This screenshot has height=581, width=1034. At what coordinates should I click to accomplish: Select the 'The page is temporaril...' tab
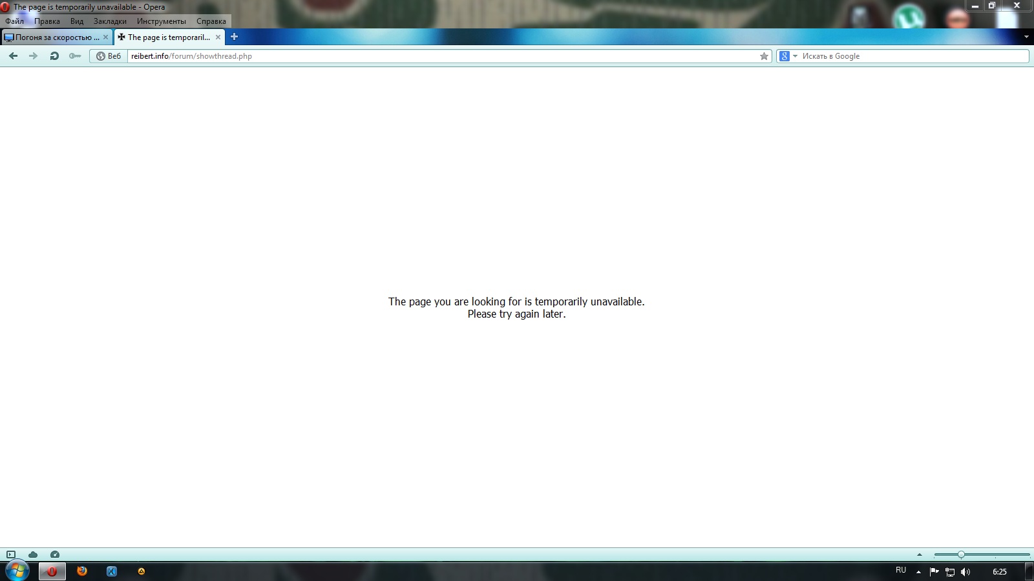point(169,37)
